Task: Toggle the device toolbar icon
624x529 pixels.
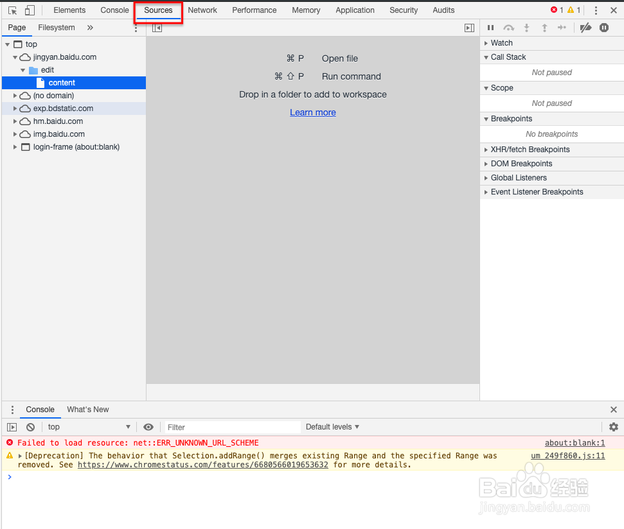Action: [x=30, y=10]
